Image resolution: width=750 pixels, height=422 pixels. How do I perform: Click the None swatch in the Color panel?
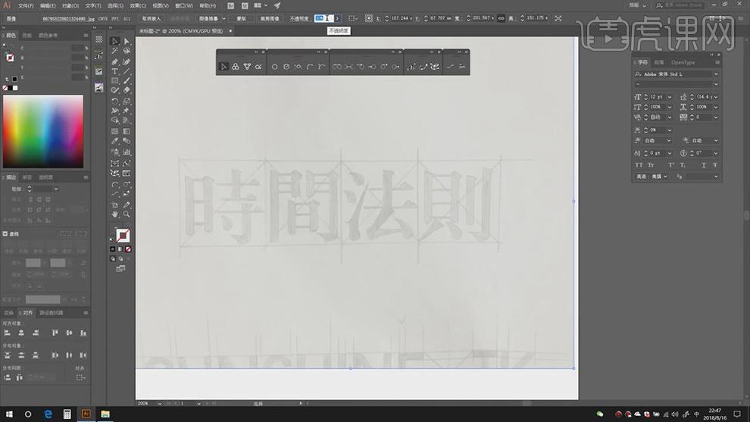tap(5, 88)
